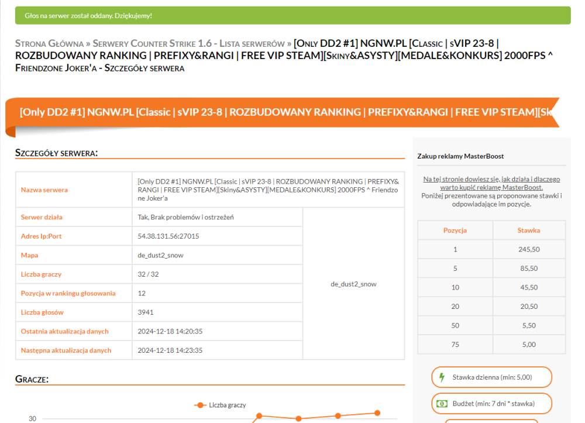
Task: Click the timestamp 2024-12-18 14:20:35
Action: 170,331
